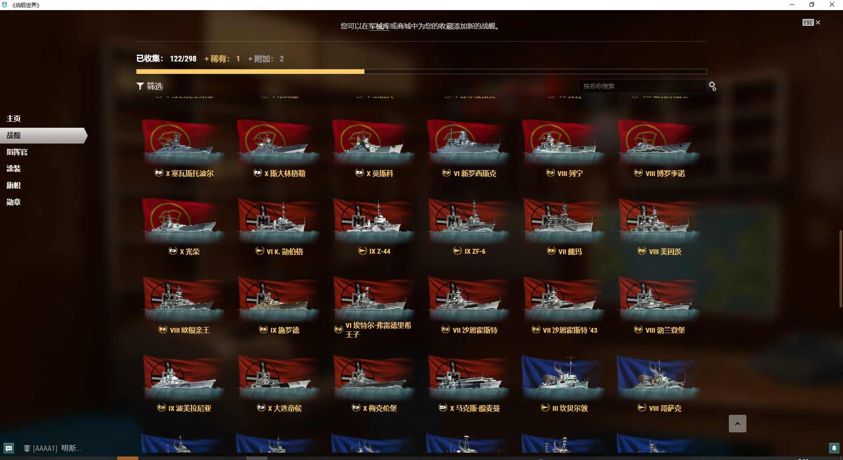Open the 军械库 link
The height and width of the screenshot is (460, 843).
click(x=379, y=26)
